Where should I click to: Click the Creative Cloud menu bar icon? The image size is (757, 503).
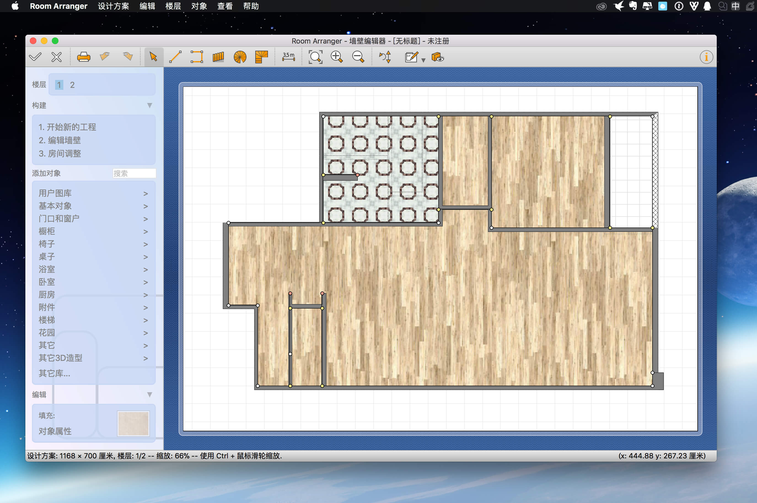point(601,6)
